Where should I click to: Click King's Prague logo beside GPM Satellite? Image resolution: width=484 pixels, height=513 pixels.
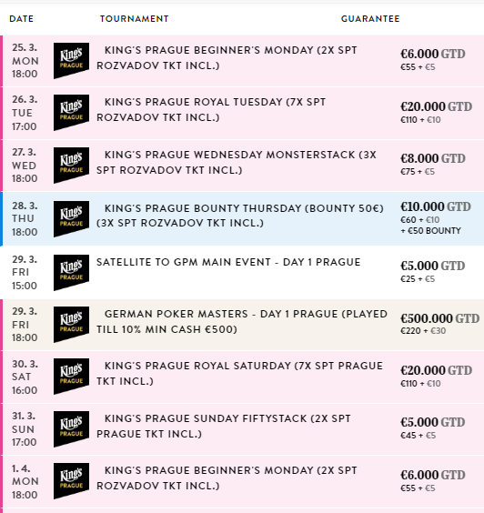pyautogui.click(x=71, y=273)
